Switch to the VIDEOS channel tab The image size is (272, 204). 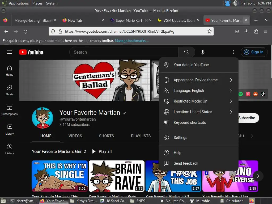[75, 136]
